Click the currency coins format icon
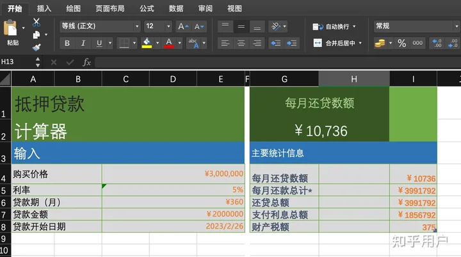461x257 pixels. [380, 43]
